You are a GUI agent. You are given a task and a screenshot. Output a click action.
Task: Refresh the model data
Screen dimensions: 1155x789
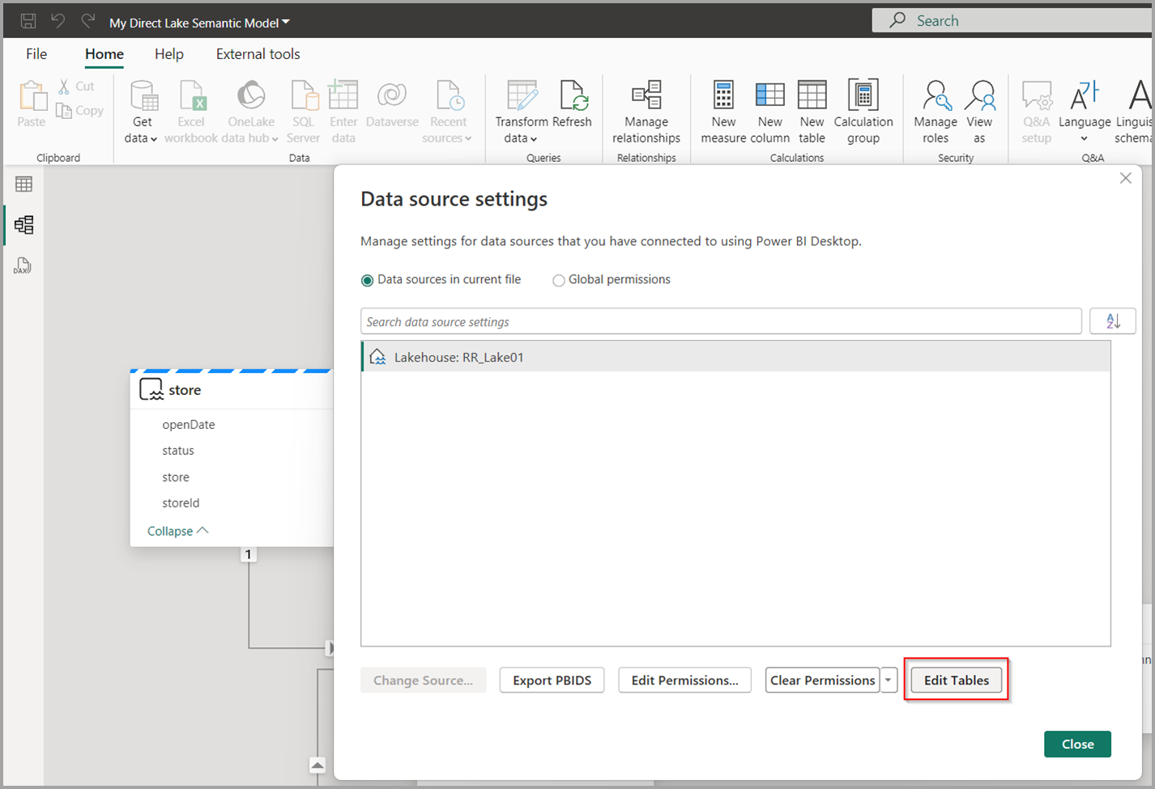tap(573, 104)
